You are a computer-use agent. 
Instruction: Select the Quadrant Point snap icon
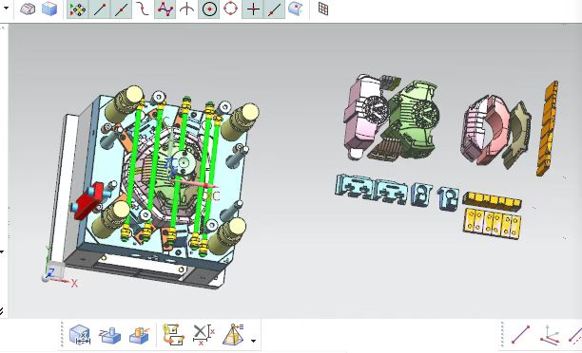(230, 9)
